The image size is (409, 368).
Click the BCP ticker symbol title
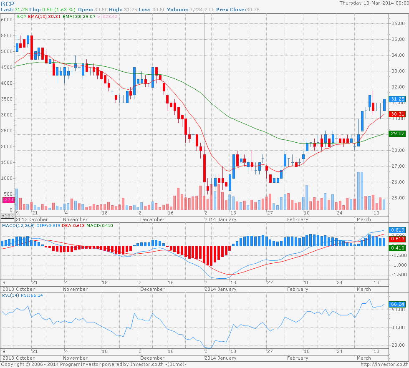pos(8,3)
